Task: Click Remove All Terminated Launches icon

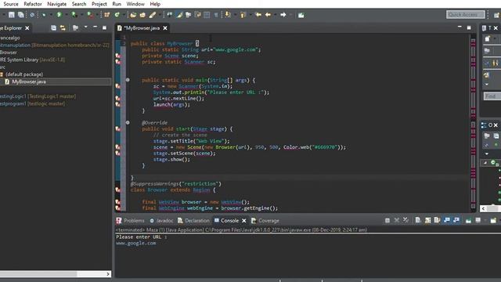Action: pos(405,220)
